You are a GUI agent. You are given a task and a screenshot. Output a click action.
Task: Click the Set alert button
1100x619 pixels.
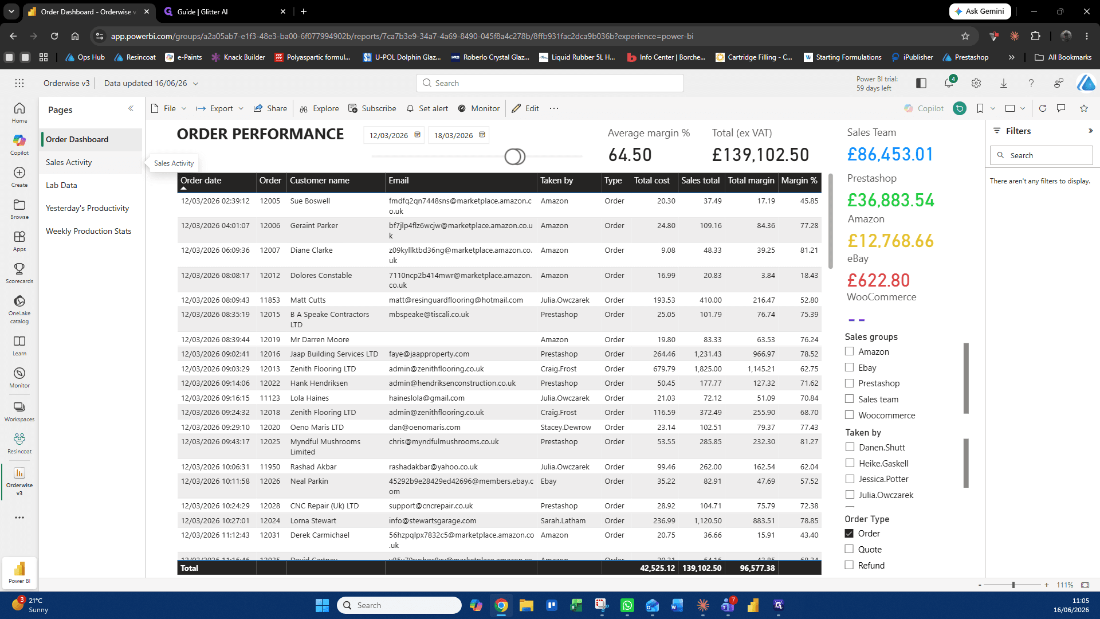[x=427, y=108]
